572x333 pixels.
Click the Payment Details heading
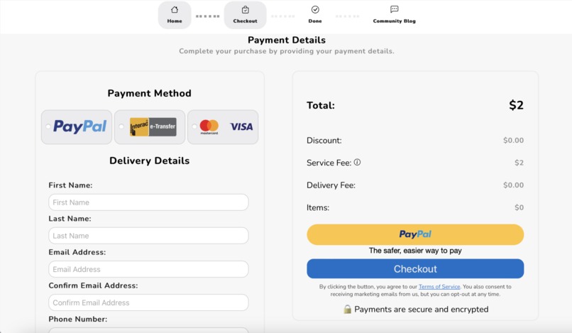pos(287,40)
